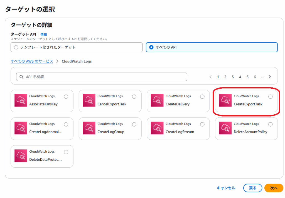Select the テンプレート化されたターゲット radio option

(16, 47)
